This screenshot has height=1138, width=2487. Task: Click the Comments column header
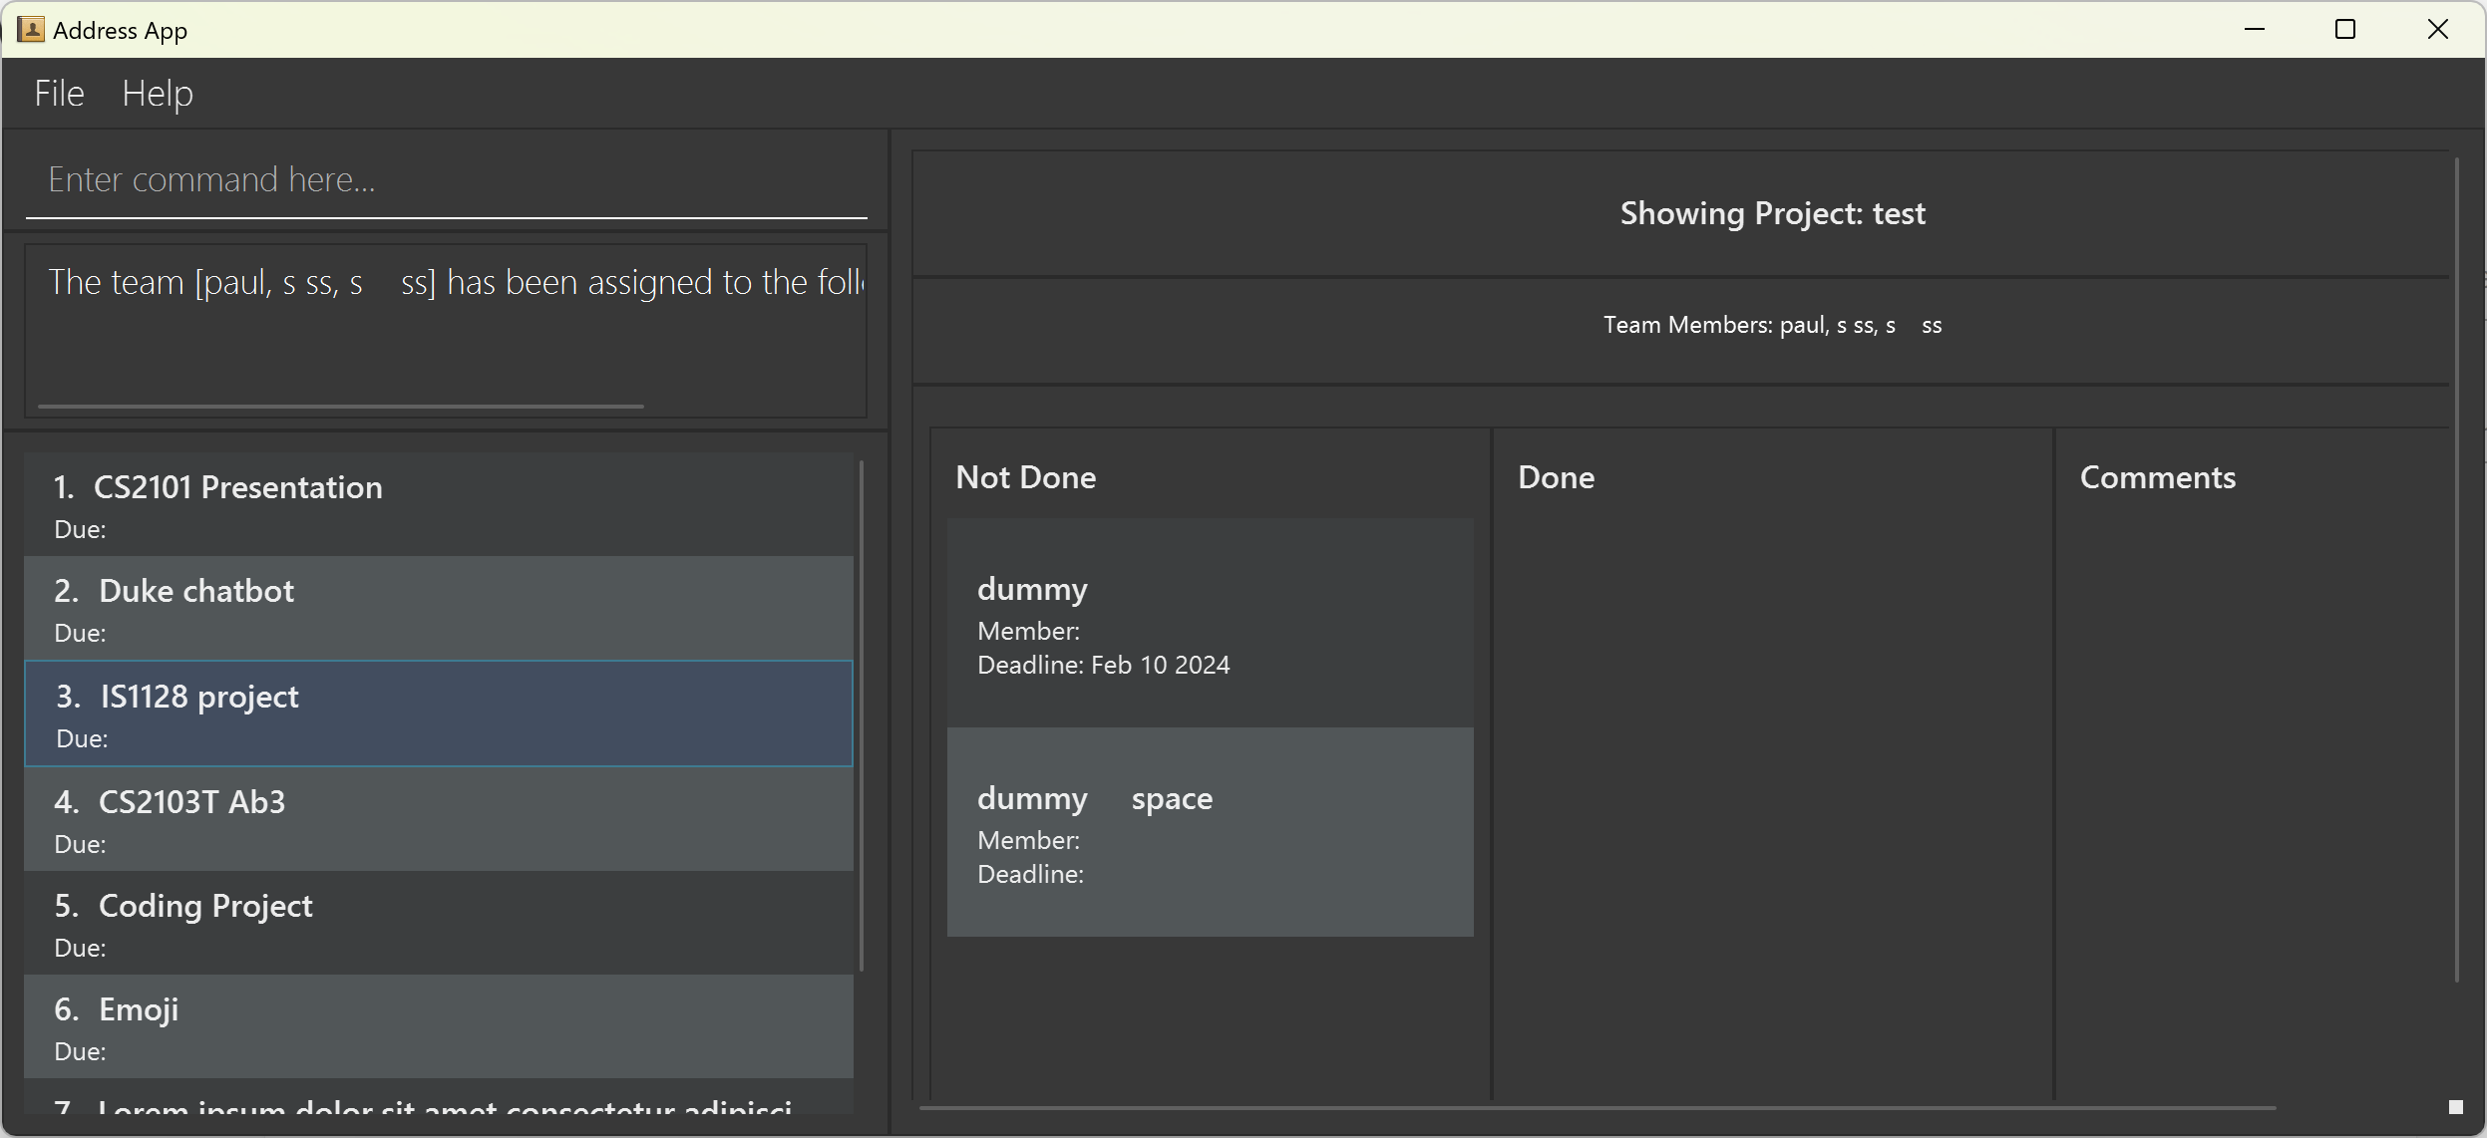2157,477
